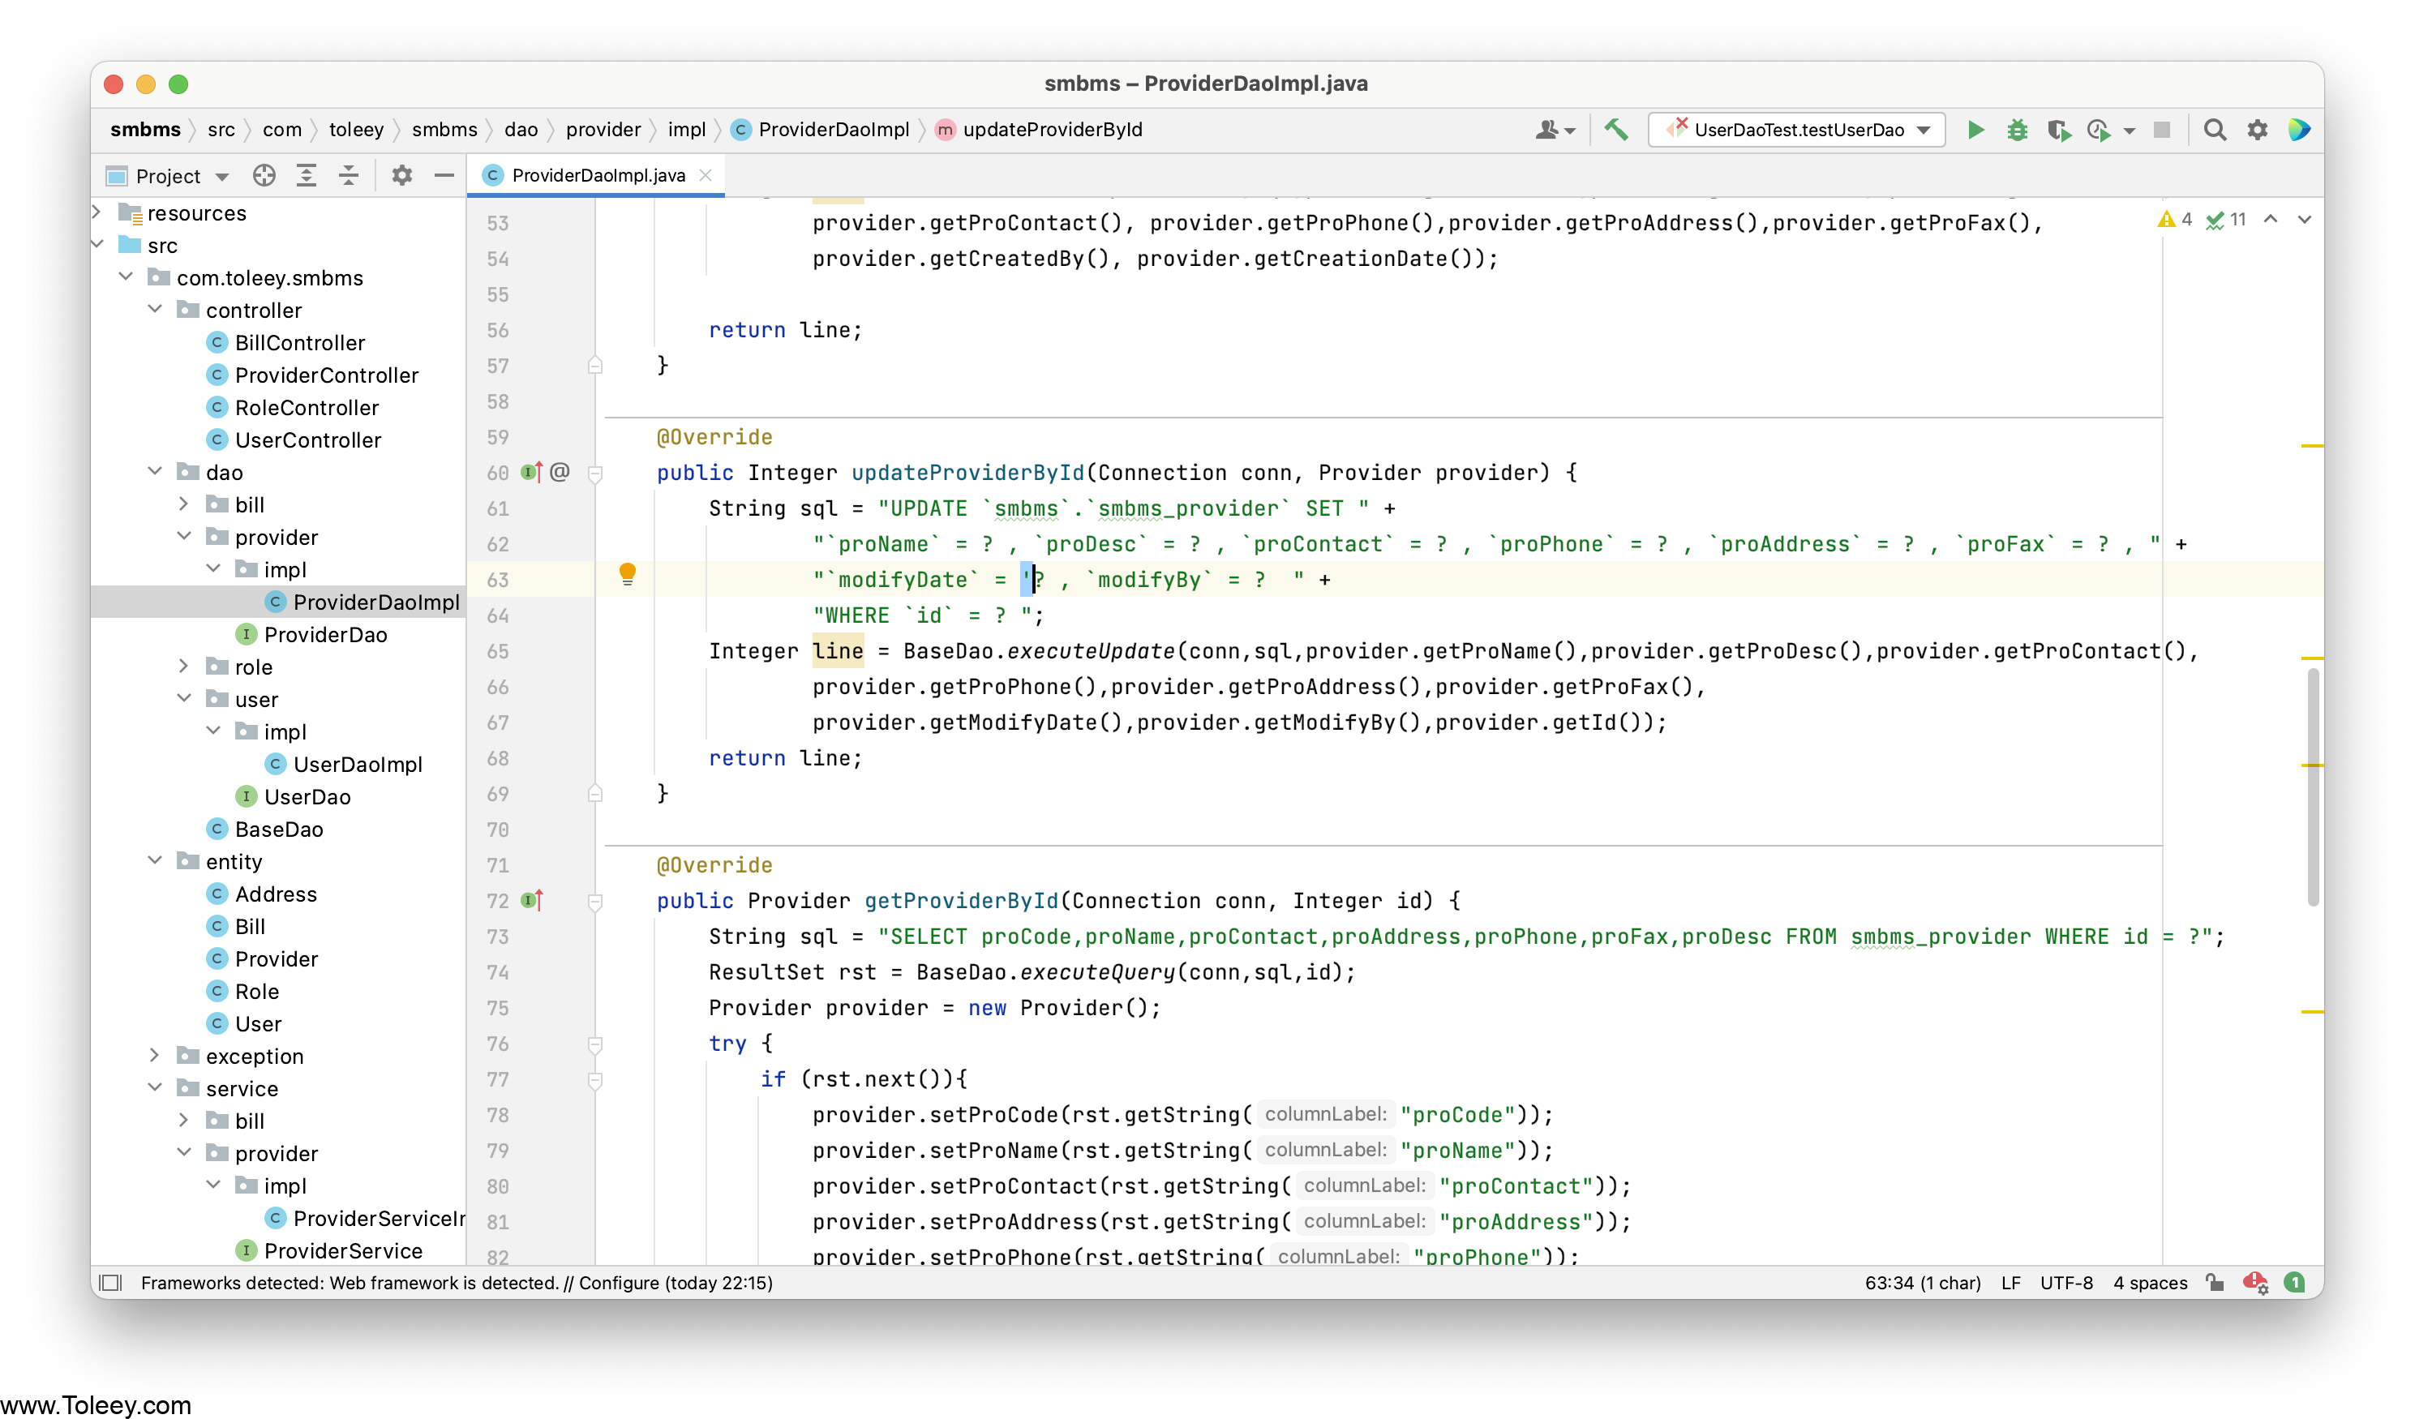The height and width of the screenshot is (1419, 2415).
Task: Expand the exception folder
Action: point(155,1055)
